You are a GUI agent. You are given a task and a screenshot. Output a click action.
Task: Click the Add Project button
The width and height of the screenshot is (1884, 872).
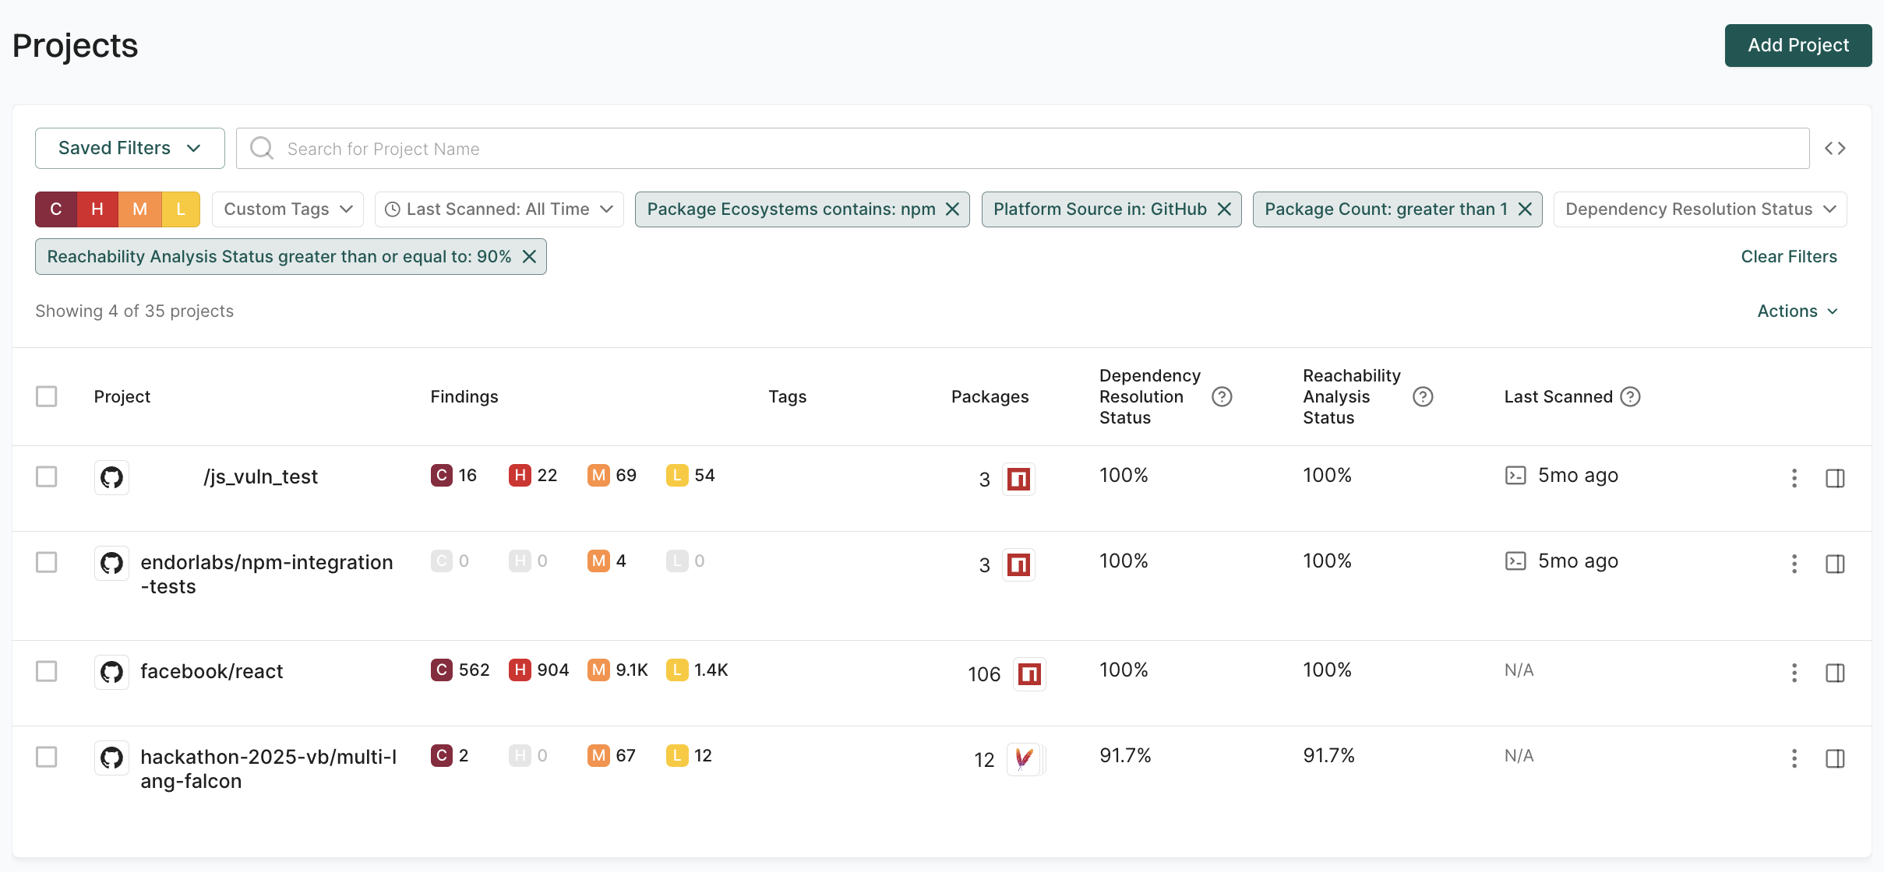pyautogui.click(x=1798, y=45)
